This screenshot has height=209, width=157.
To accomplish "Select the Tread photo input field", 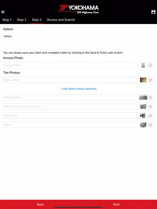I will (x=78, y=125).
